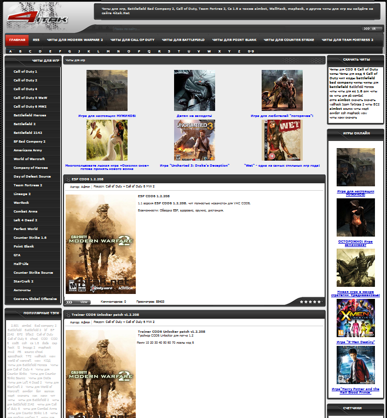
Task: Click view button under ESP COD6 post
Action: (x=78, y=302)
